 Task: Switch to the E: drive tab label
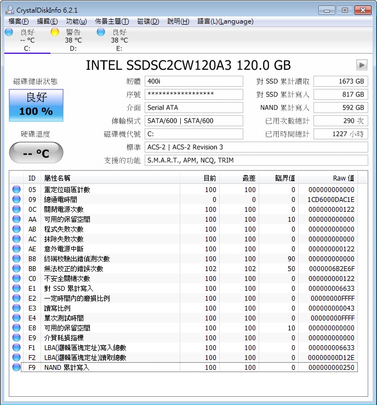pyautogui.click(x=119, y=48)
